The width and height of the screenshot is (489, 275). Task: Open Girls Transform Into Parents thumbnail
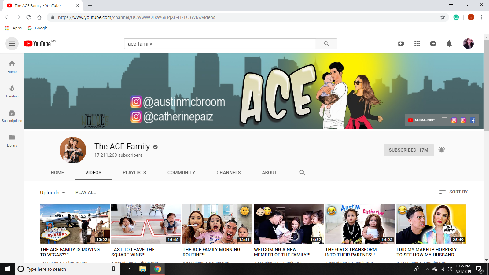[360, 224]
